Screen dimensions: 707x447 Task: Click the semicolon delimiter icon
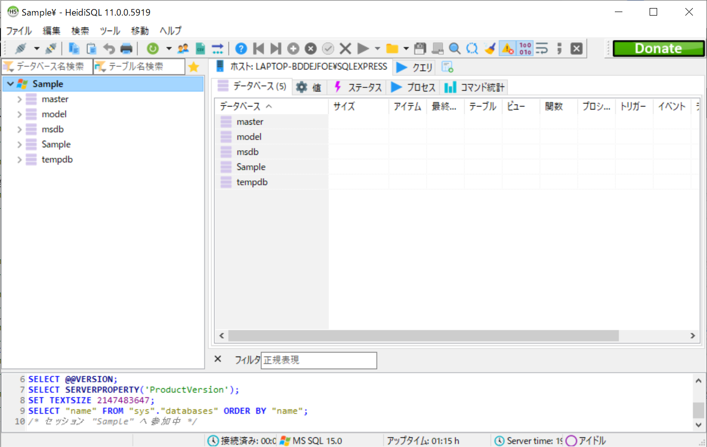tap(559, 48)
